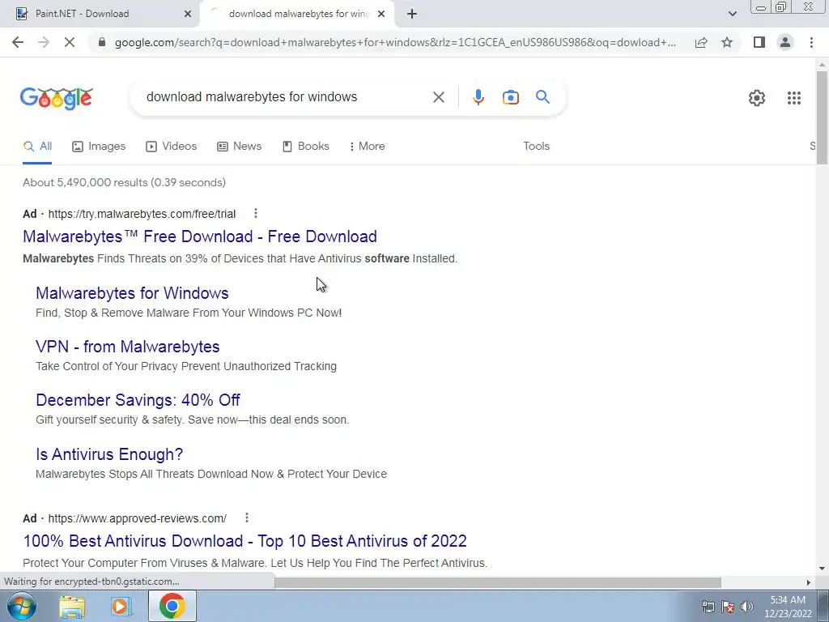Open the tab search chevron
This screenshot has width=829, height=622.
click(x=732, y=14)
